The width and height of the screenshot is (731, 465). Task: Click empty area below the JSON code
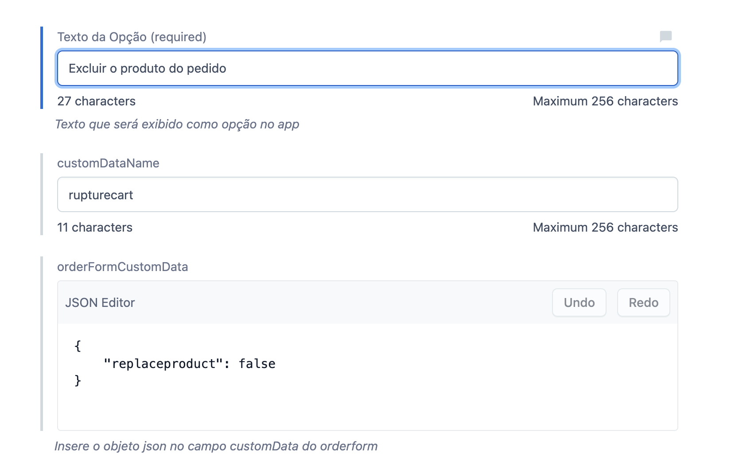[367, 410]
